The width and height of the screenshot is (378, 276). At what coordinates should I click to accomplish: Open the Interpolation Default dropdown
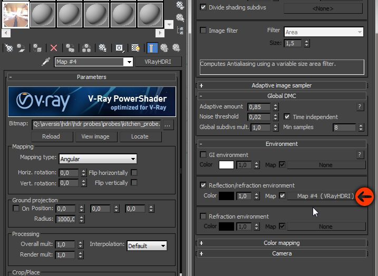pyautogui.click(x=147, y=246)
